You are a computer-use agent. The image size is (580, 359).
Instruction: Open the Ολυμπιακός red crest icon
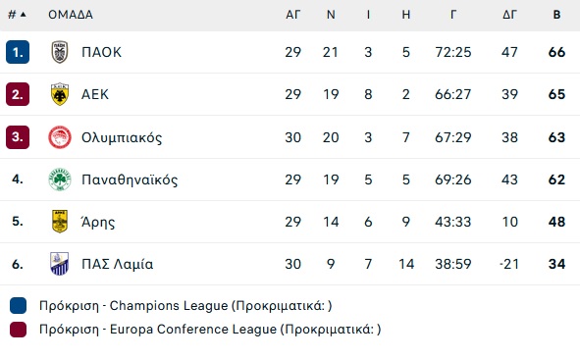click(x=60, y=137)
